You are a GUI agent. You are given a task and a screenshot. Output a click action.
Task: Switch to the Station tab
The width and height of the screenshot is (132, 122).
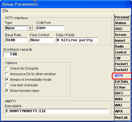tap(122, 23)
